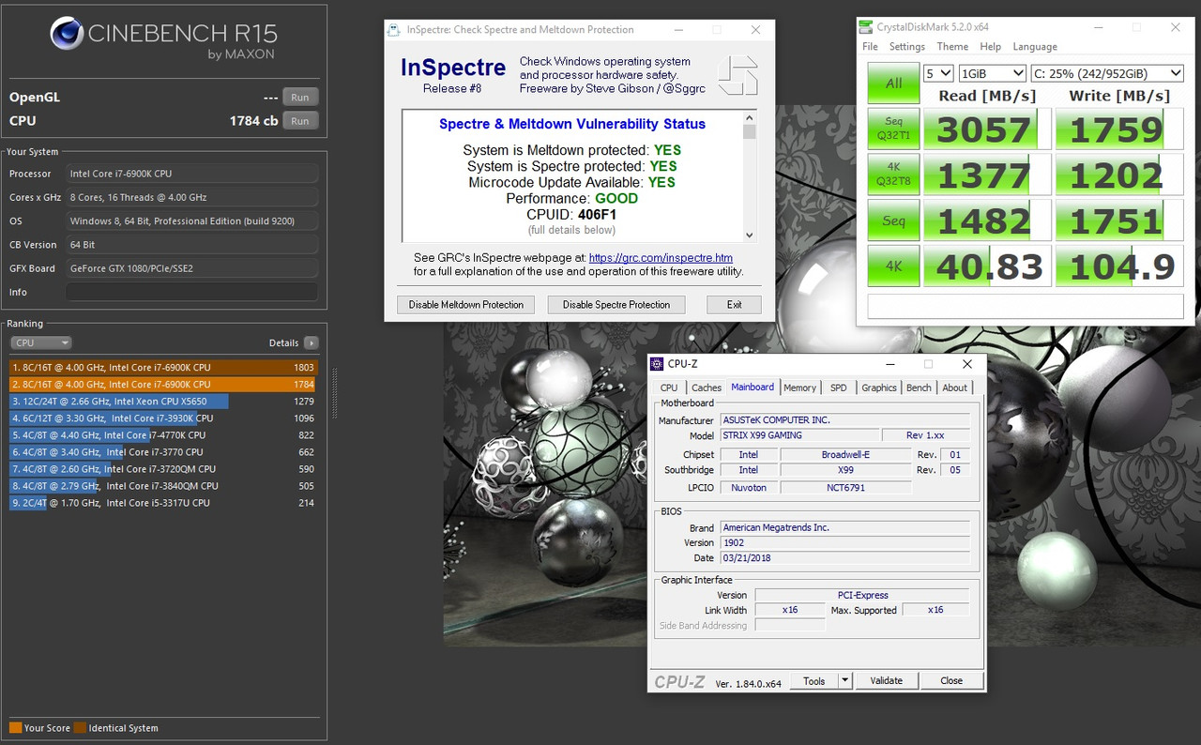Select the Xeon X5650 ranking row

click(163, 402)
